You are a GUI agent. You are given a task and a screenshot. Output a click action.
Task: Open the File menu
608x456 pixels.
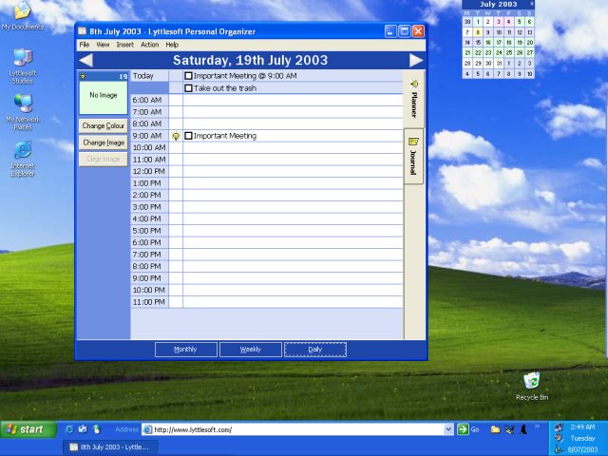pyautogui.click(x=85, y=45)
